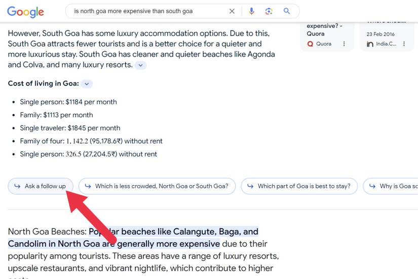
Task: Open the India.C... card's three-dot menu
Action: [x=404, y=44]
